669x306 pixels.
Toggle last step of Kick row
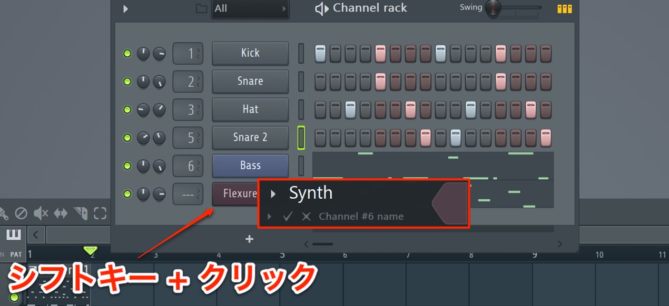coord(546,53)
